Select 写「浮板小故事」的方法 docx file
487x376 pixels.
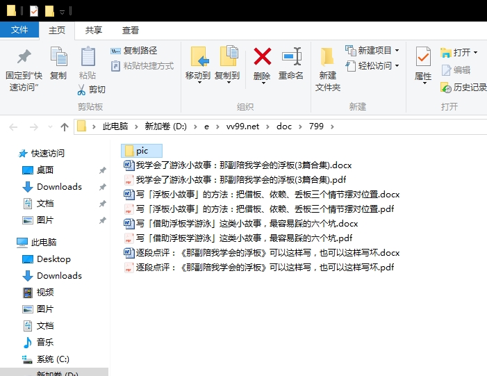click(262, 194)
